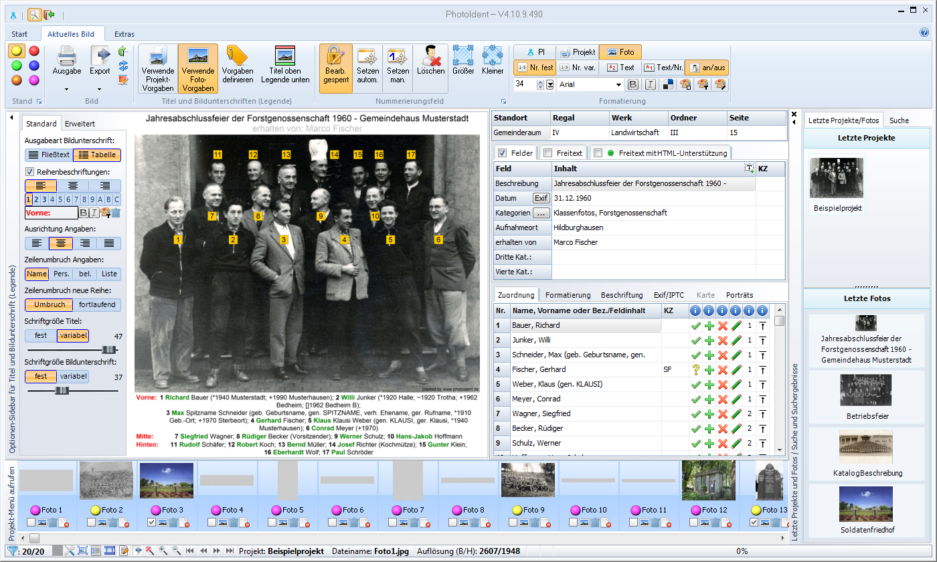Click the Exif button beside Datum

[x=541, y=198]
